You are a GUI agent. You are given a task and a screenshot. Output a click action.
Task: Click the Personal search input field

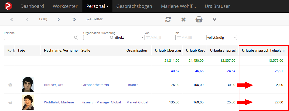click(x=41, y=37)
